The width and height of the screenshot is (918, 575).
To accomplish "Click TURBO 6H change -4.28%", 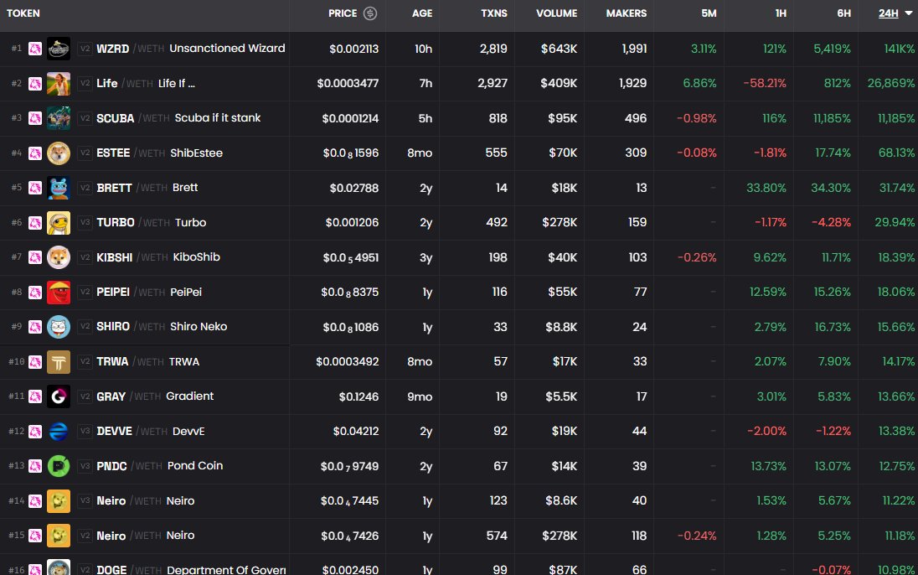I will click(x=831, y=223).
